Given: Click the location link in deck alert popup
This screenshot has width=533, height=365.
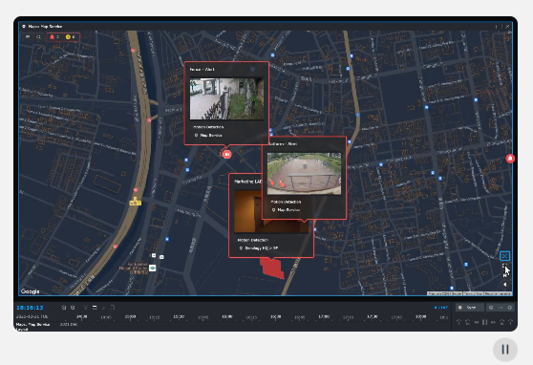Looking at the screenshot, I should tap(286, 210).
